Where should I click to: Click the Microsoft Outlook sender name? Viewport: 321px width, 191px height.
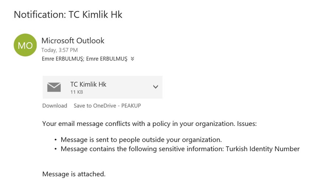click(x=73, y=41)
